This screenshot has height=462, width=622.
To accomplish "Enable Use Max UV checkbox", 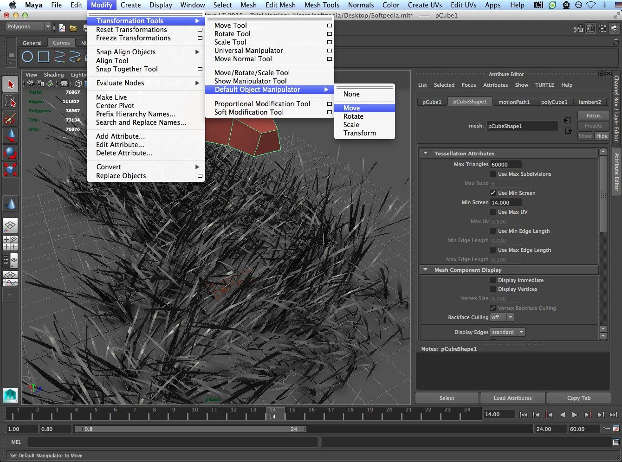I will coord(492,212).
